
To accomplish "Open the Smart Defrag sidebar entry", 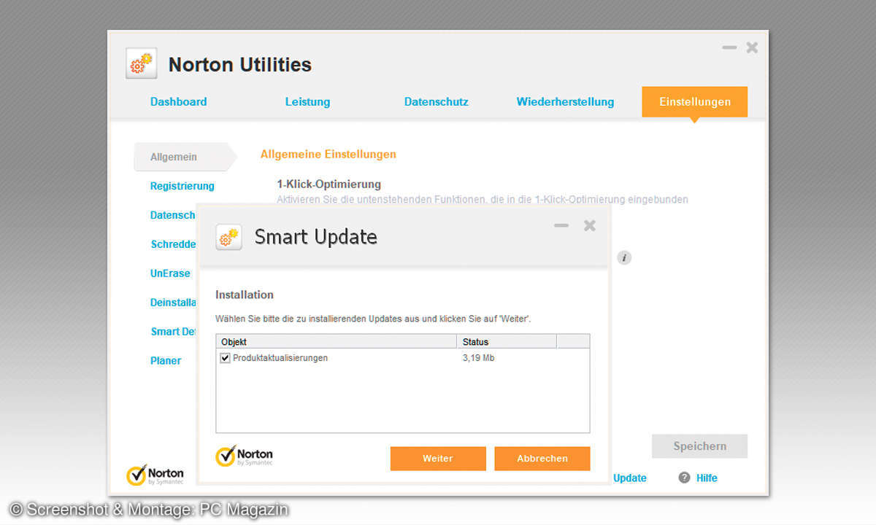I will [x=173, y=331].
